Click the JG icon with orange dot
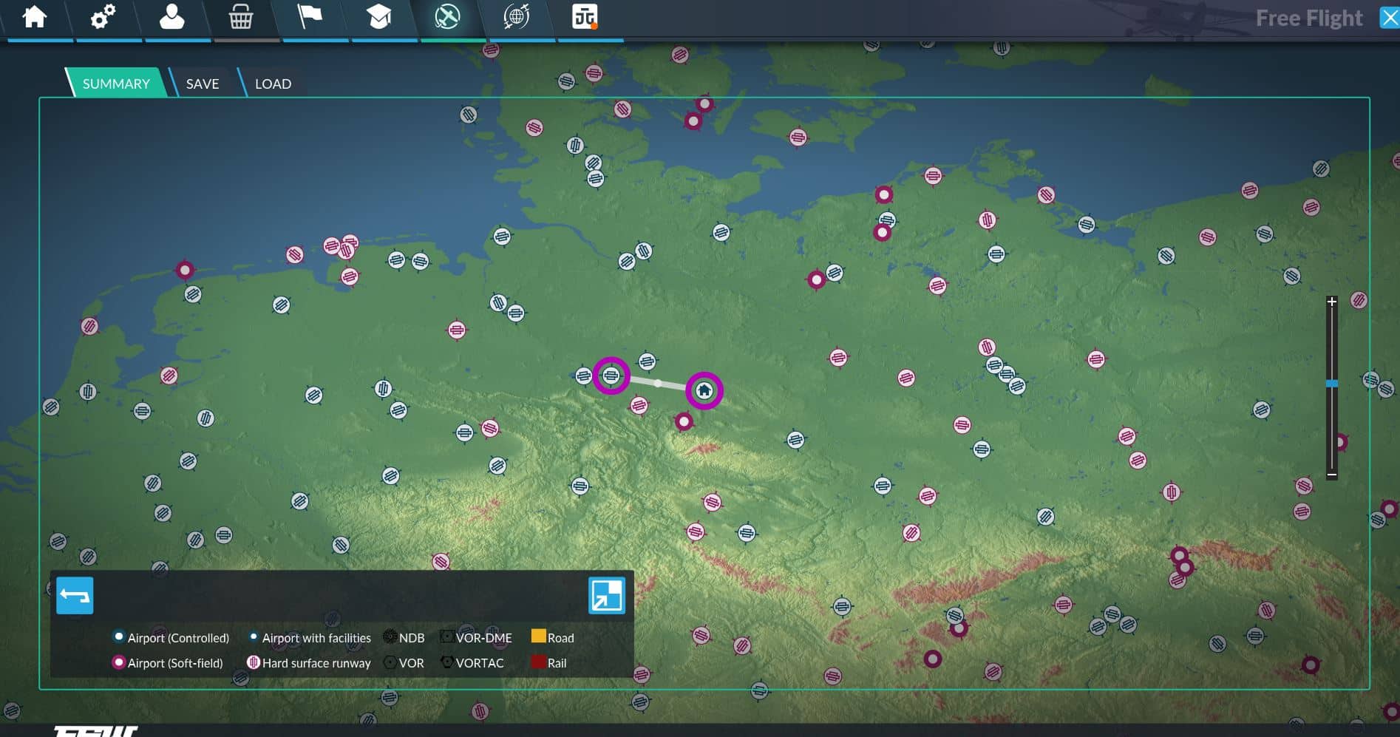Image resolution: width=1400 pixels, height=737 pixels. click(585, 17)
